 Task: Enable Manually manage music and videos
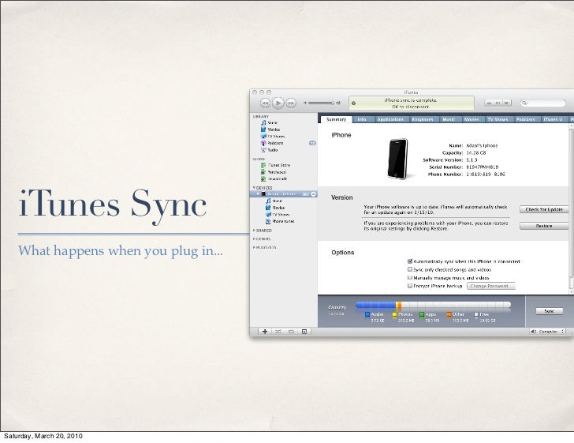click(x=410, y=278)
